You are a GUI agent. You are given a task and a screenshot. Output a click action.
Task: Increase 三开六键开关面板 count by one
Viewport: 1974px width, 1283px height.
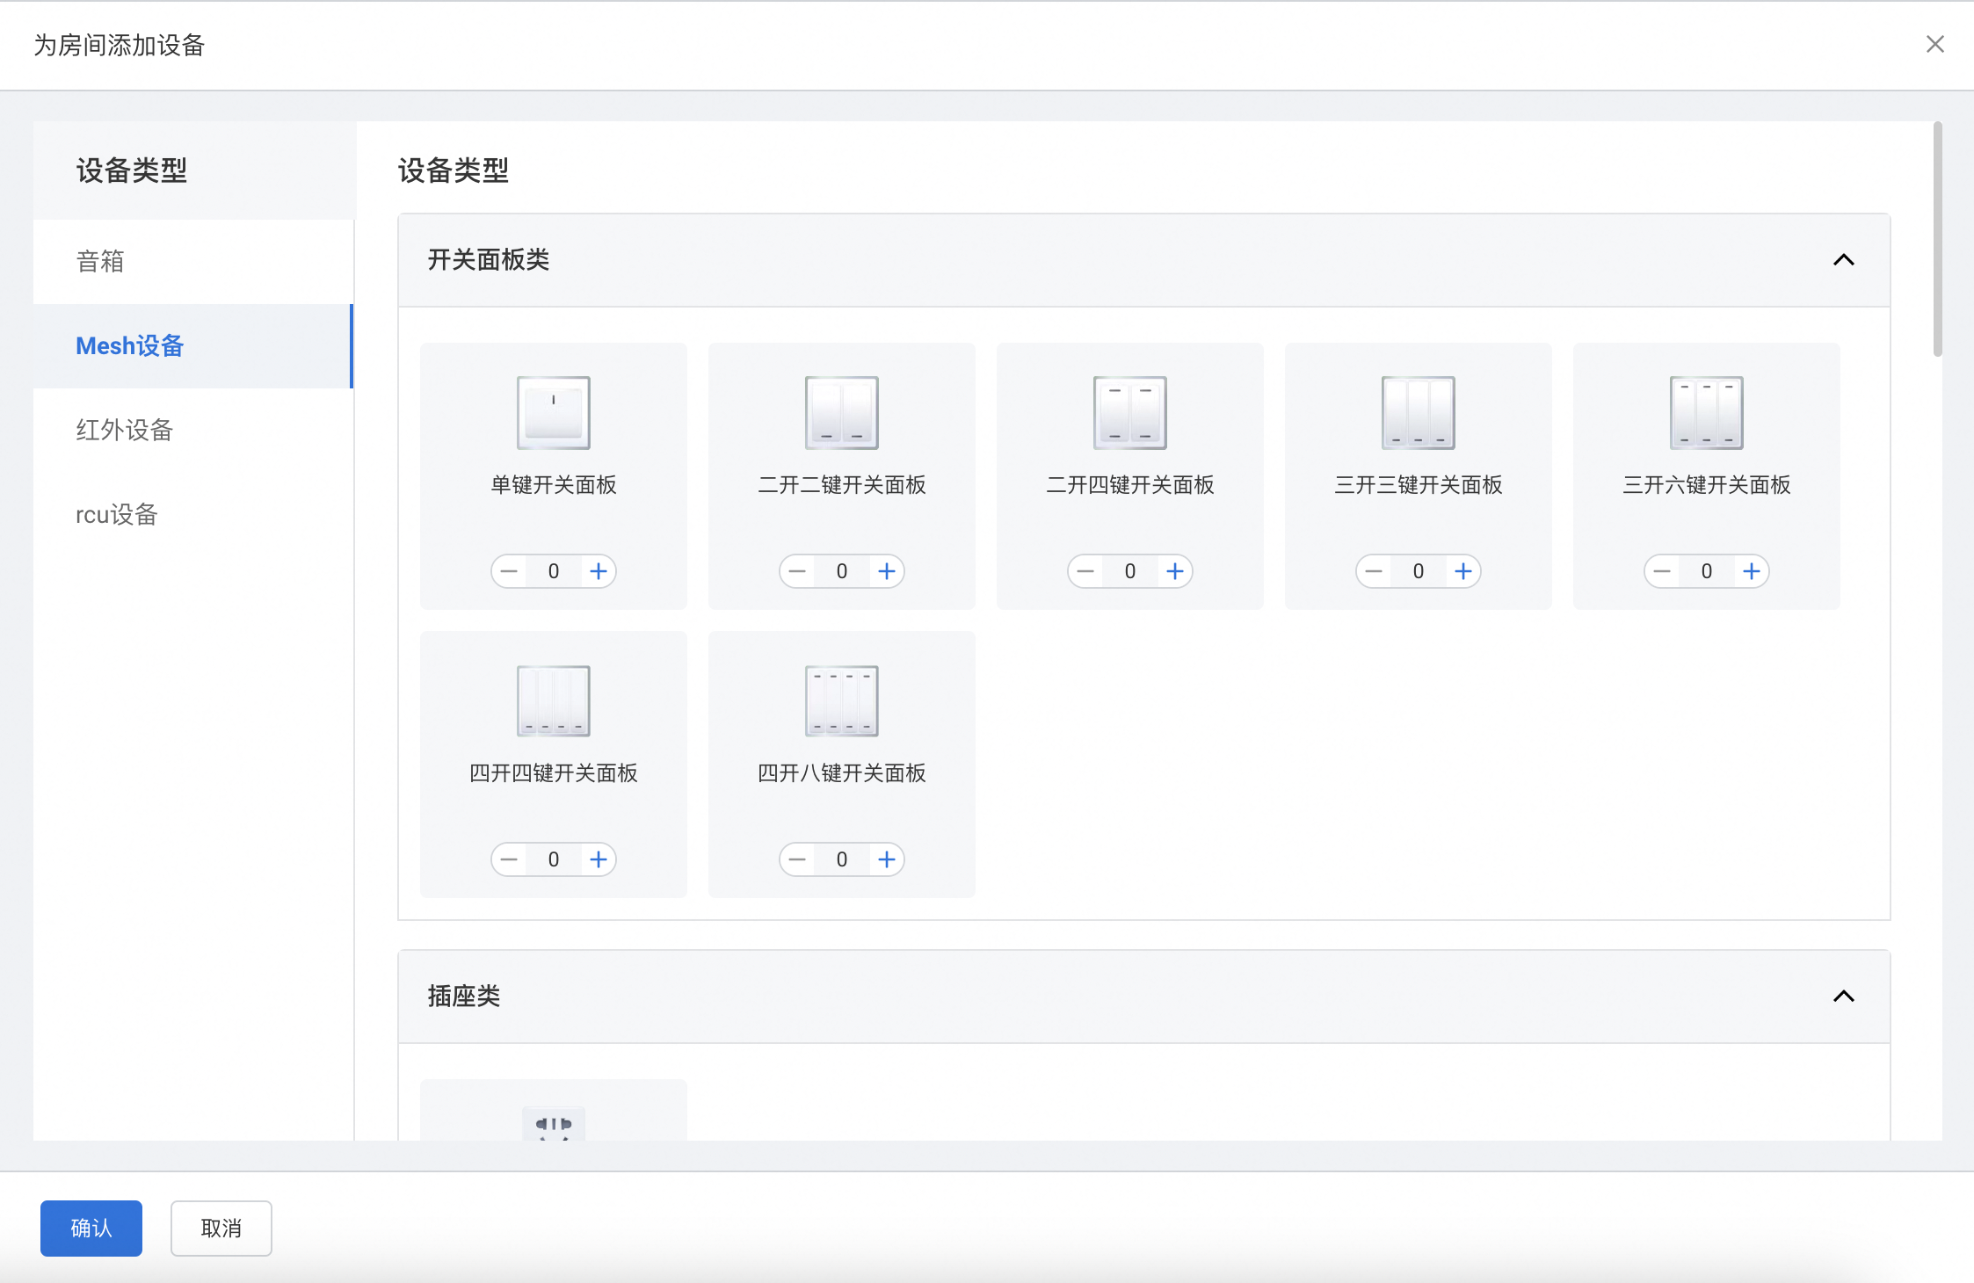[1752, 571]
